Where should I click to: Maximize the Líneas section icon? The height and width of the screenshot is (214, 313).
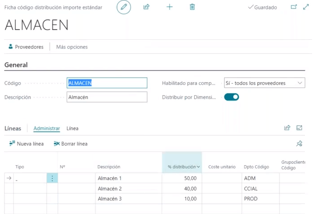click(299, 128)
